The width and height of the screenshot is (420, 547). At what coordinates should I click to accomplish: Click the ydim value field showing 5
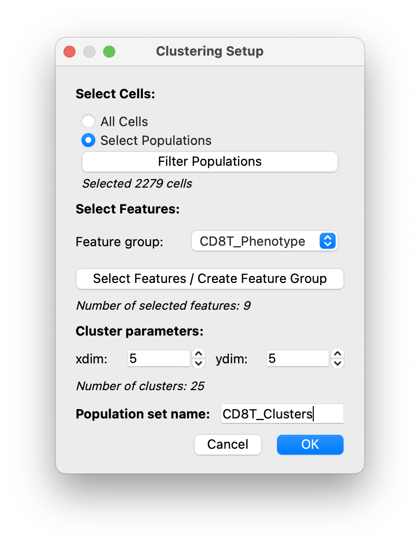point(297,358)
